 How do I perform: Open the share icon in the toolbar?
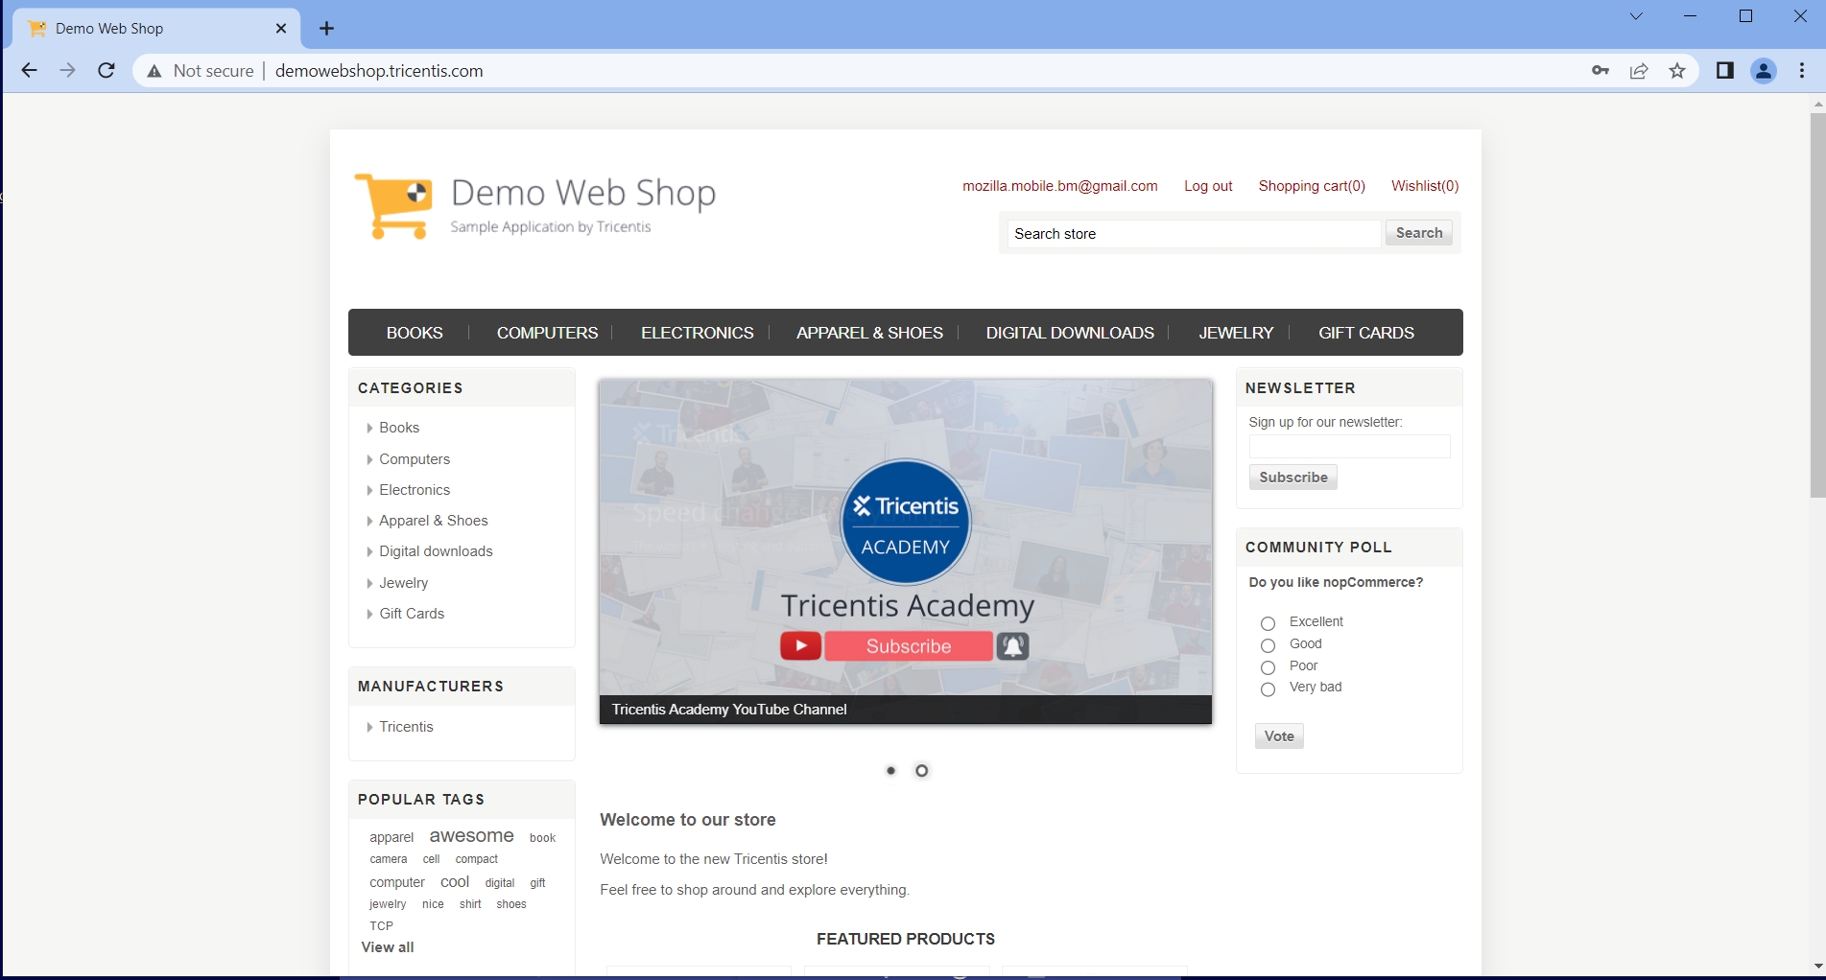pyautogui.click(x=1638, y=70)
